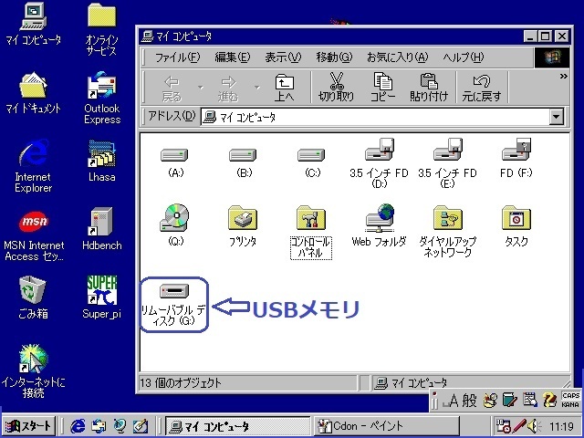Open the IME pad icon on language bar
The image size is (584, 438).
click(x=490, y=401)
